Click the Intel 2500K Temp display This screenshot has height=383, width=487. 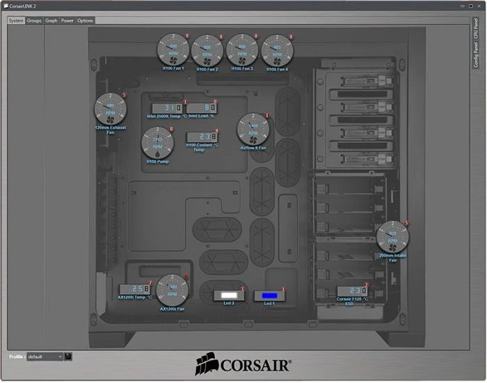(167, 108)
